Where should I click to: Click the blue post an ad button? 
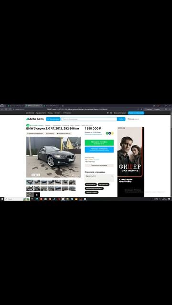(x=136, y=113)
